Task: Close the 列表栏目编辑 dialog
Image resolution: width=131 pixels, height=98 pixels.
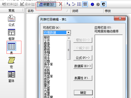Action: pos(120,18)
